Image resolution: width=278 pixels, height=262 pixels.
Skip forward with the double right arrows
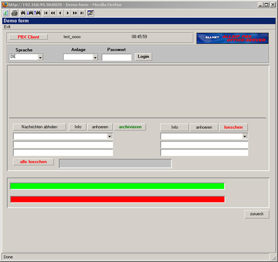(x=75, y=13)
